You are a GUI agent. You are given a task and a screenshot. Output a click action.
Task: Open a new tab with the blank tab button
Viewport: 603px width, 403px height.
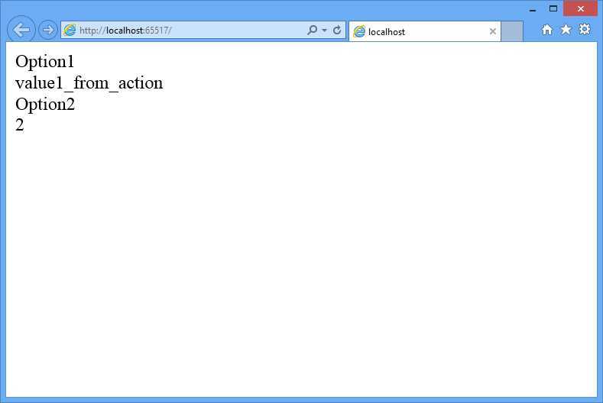point(512,31)
